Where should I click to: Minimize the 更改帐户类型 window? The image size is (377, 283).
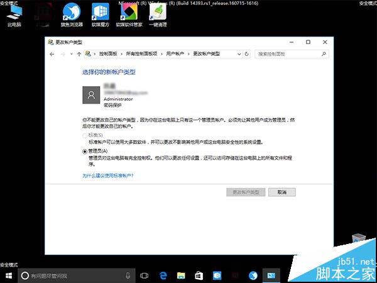point(292,42)
